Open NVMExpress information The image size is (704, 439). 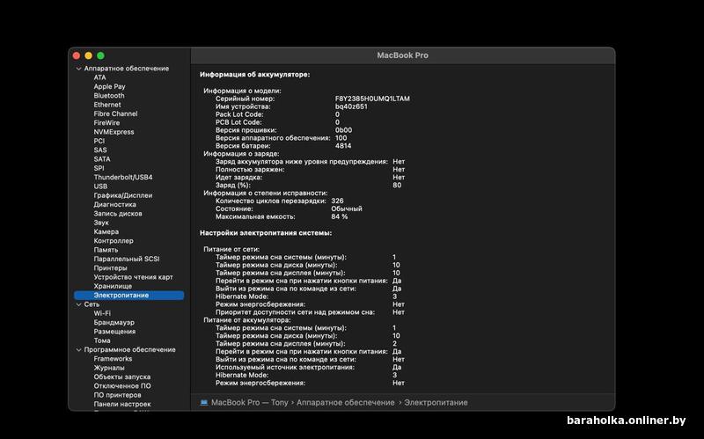(114, 132)
